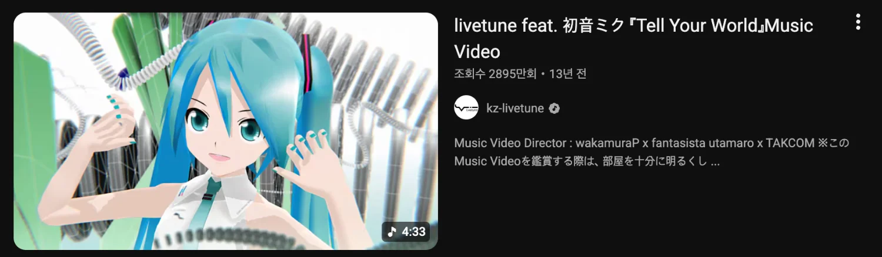
Task: Visit the kz-livetune channel name link
Action: [x=515, y=109]
